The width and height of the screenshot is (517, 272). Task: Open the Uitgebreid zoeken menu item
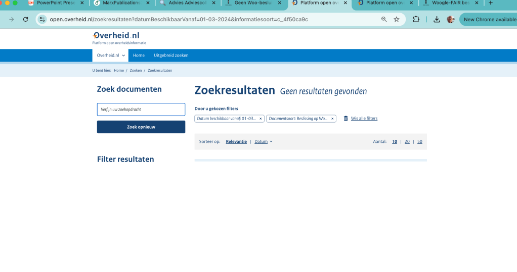(x=171, y=56)
